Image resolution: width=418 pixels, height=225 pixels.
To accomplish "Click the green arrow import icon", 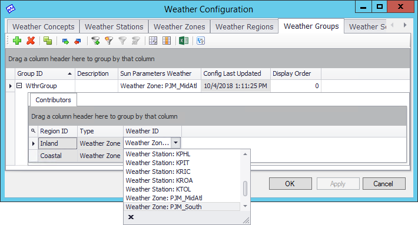I will tap(65, 41).
